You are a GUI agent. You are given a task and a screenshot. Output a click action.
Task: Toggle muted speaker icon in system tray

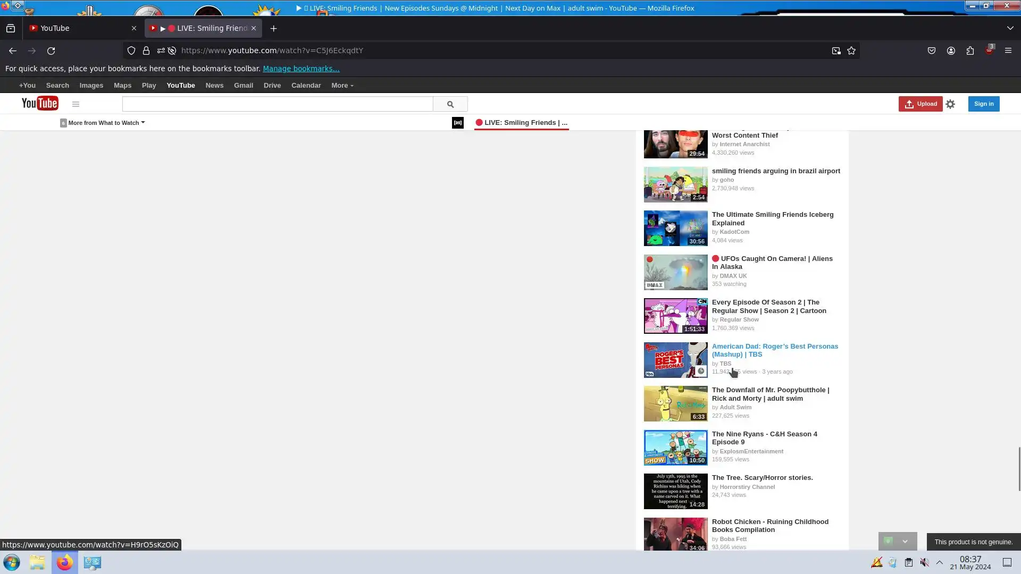click(x=925, y=562)
